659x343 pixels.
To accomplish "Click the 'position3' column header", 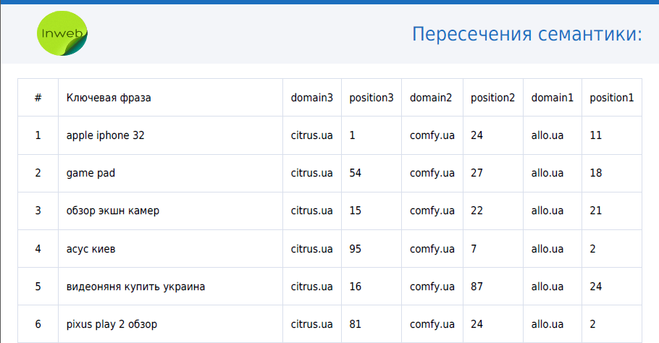I will tap(372, 98).
